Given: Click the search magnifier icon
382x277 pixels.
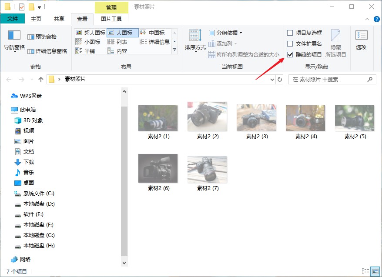Looking at the screenshot, I should click(x=370, y=79).
